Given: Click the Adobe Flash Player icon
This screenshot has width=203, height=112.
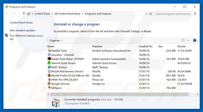Looking at the screenshot, I should pyautogui.click(x=49, y=59).
